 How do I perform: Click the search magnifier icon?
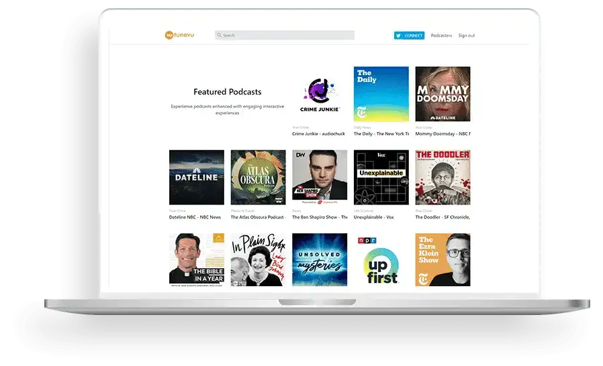coord(219,36)
